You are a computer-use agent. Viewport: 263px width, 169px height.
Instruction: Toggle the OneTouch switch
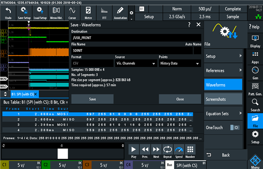235,127
